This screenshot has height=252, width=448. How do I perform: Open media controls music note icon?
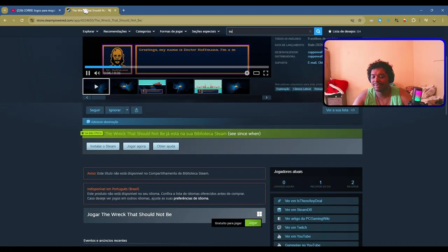426,20
